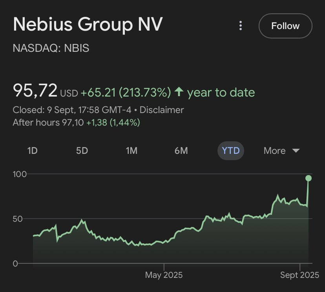Click the Nebius Group NV title
The image size is (325, 292).
click(88, 25)
